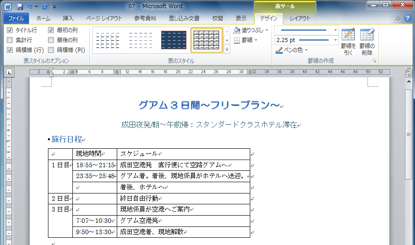Select the horizontal dashed lines table style
This screenshot has width=415, height=245.
141,40
